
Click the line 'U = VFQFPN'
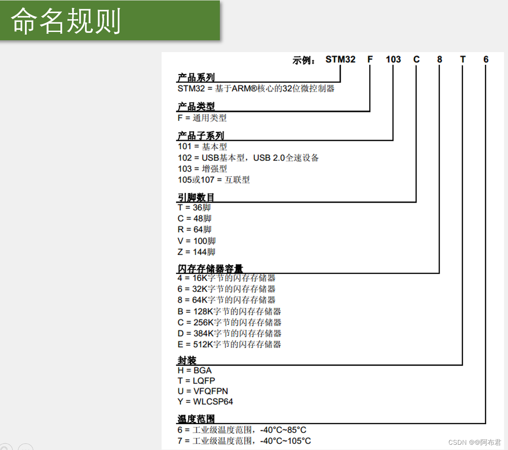point(203,391)
